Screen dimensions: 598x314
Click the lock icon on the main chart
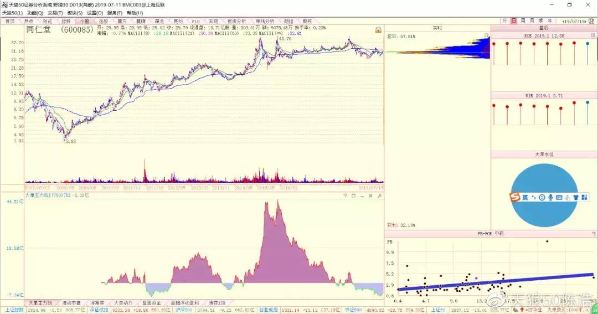[x=378, y=30]
